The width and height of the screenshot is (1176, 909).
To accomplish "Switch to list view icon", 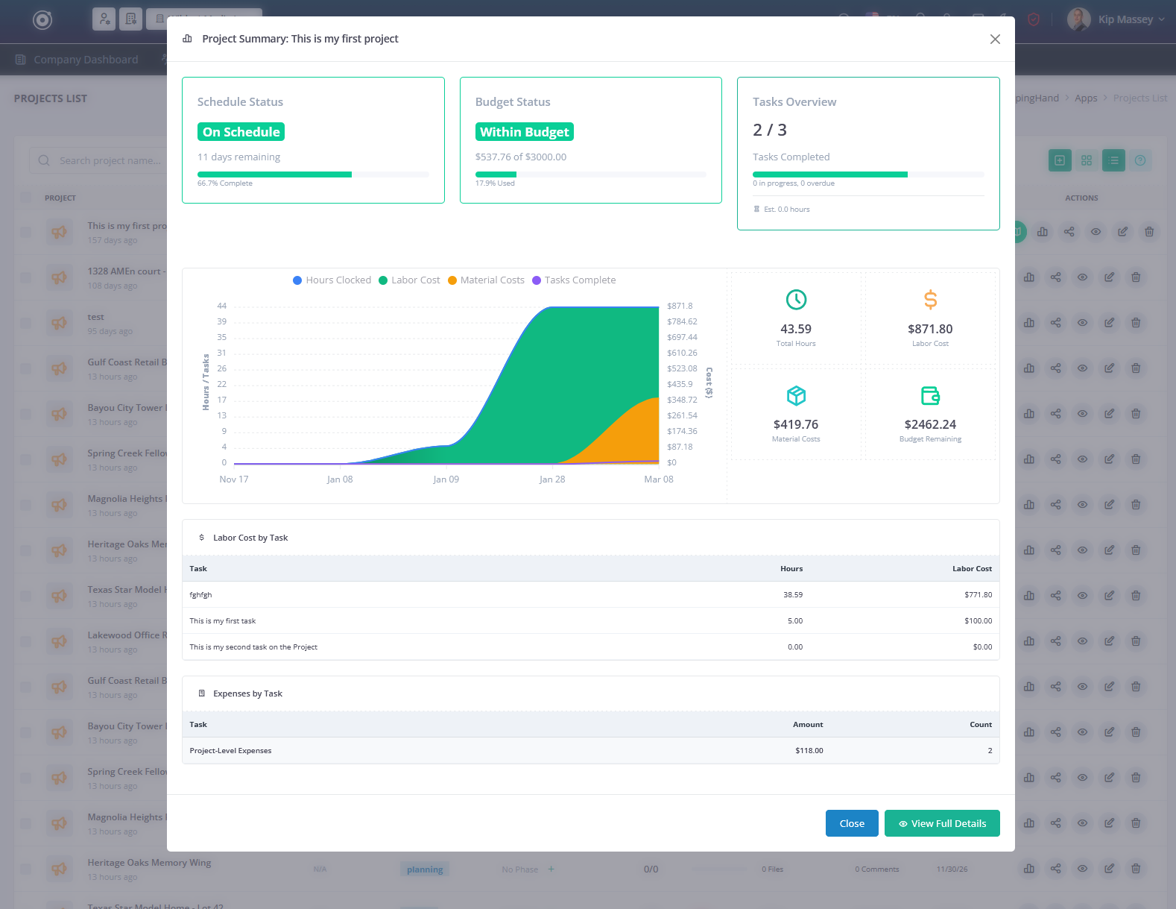I will click(x=1113, y=160).
